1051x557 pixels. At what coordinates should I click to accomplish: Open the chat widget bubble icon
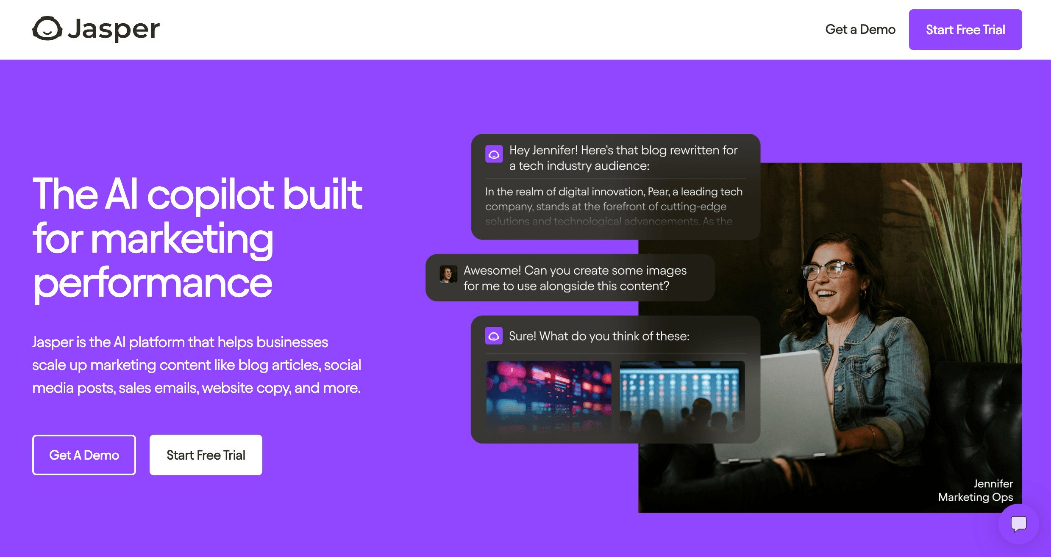tap(1018, 524)
